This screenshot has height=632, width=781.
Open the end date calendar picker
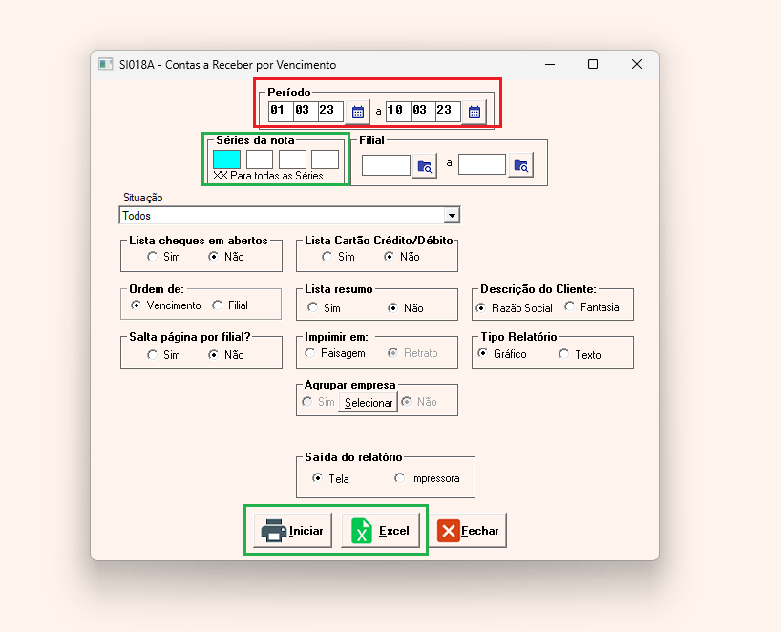(x=475, y=112)
